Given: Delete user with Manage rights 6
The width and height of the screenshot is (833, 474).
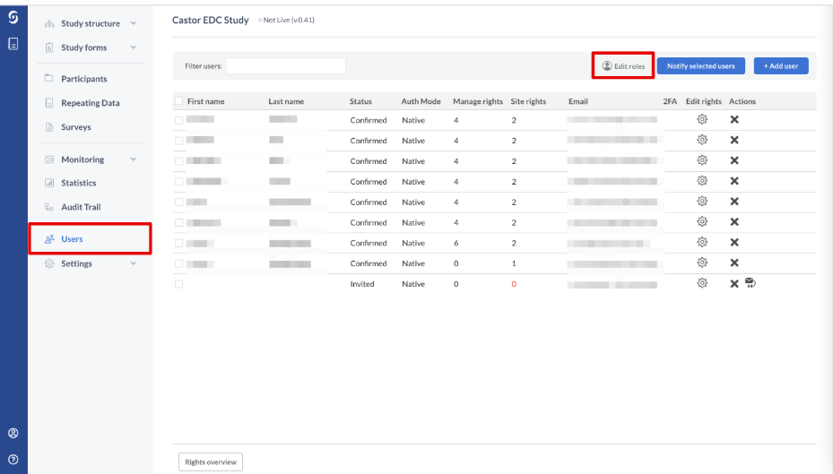Looking at the screenshot, I should point(734,242).
